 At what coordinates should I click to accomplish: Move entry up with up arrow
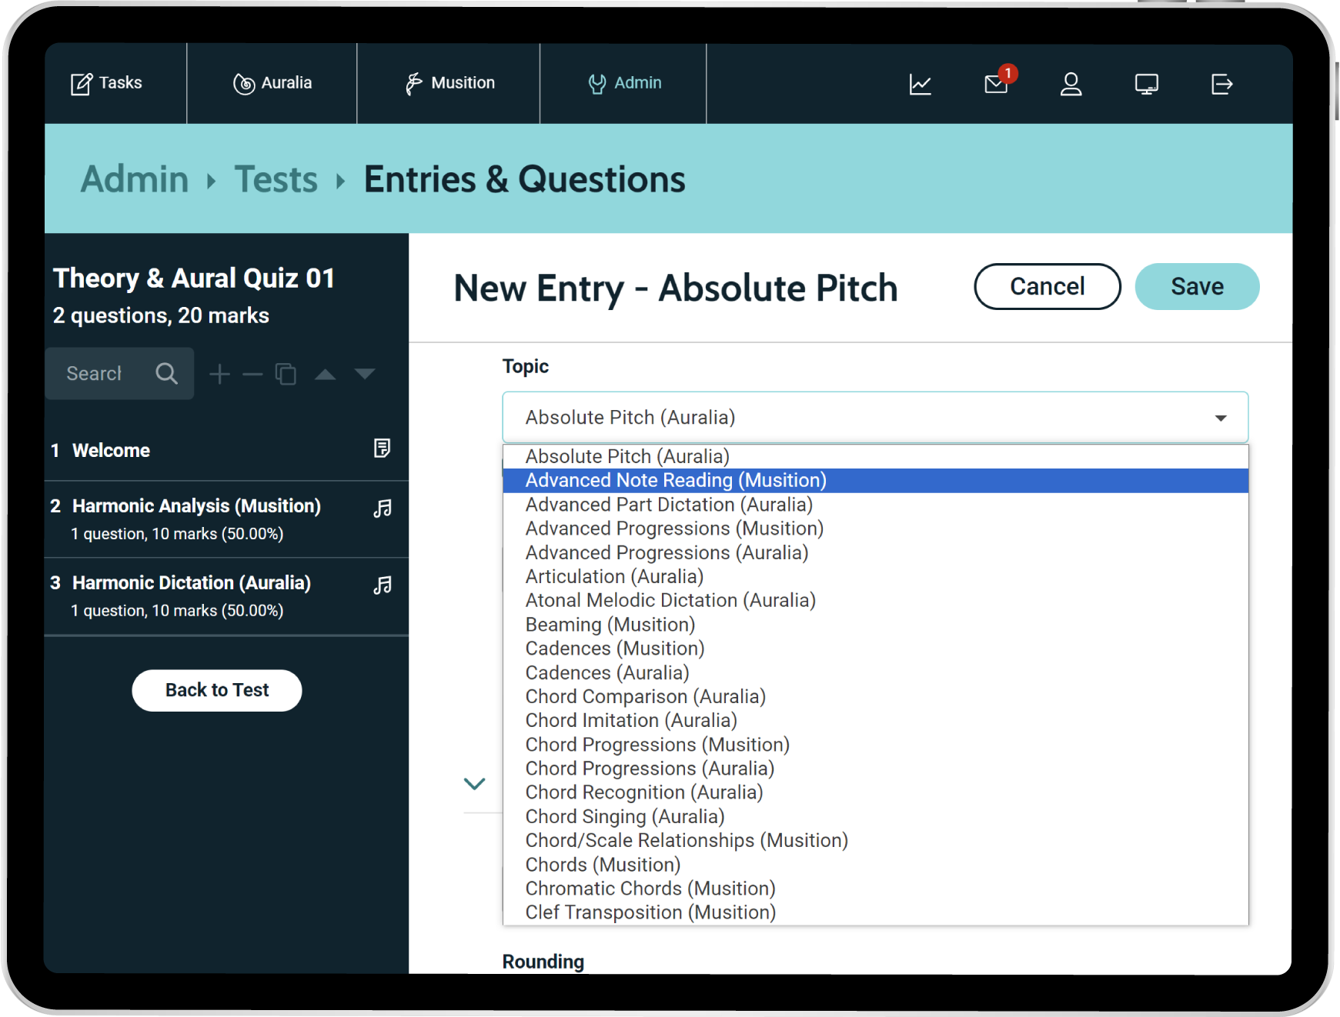tap(326, 375)
